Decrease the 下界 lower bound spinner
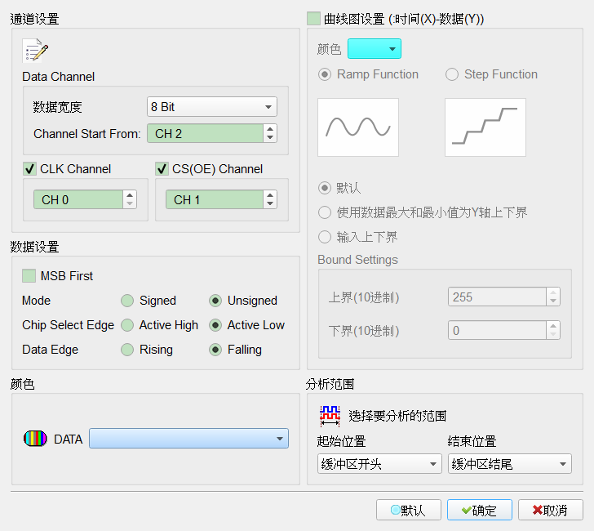The image size is (594, 531). (x=553, y=334)
